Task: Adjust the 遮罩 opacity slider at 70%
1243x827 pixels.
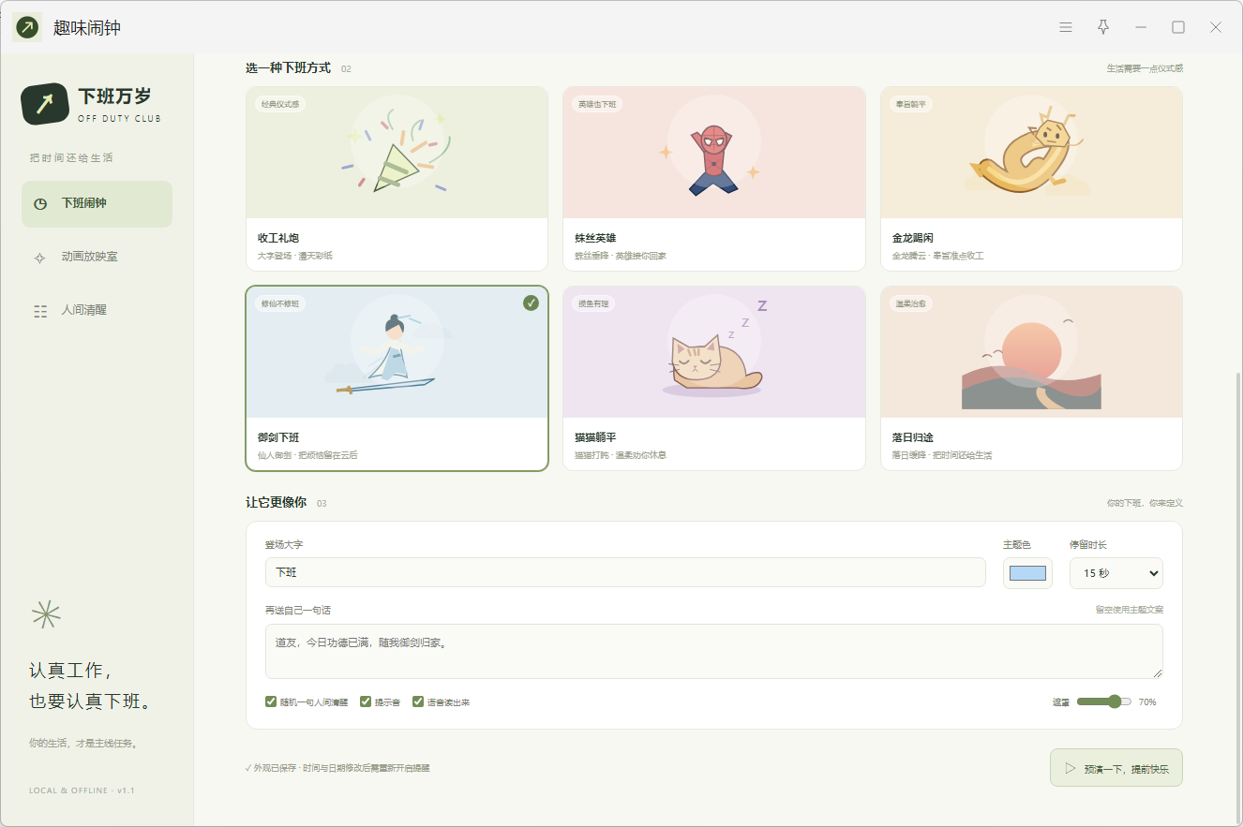Action: [1104, 701]
